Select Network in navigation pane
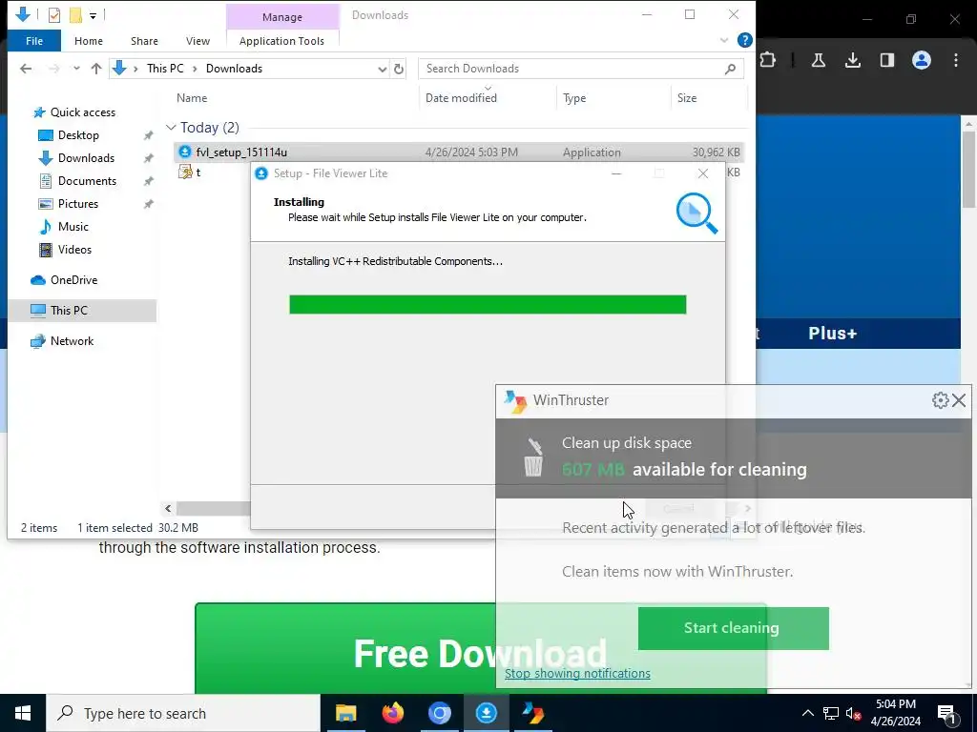This screenshot has width=977, height=732. click(x=72, y=341)
